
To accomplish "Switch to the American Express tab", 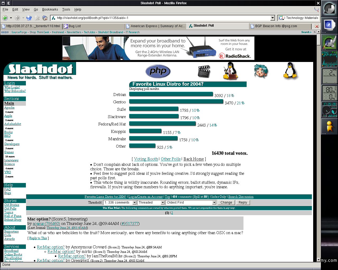I will pyautogui.click(x=156, y=26).
